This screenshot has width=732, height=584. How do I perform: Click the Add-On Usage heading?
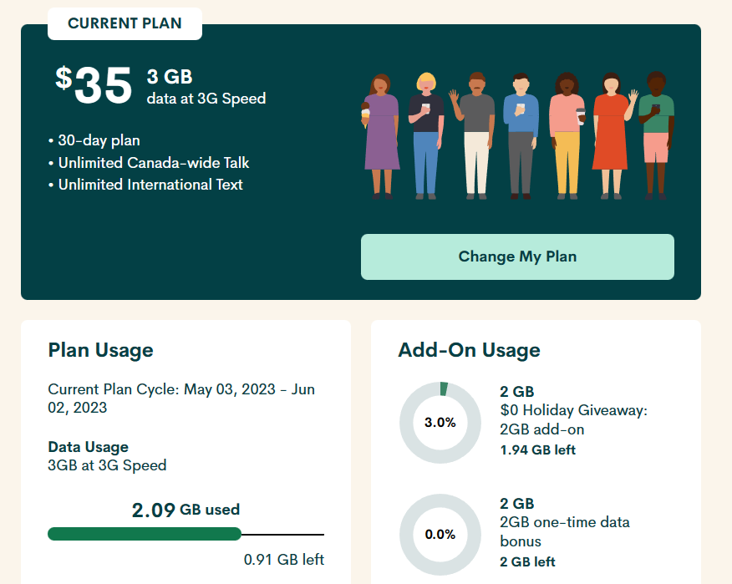469,350
